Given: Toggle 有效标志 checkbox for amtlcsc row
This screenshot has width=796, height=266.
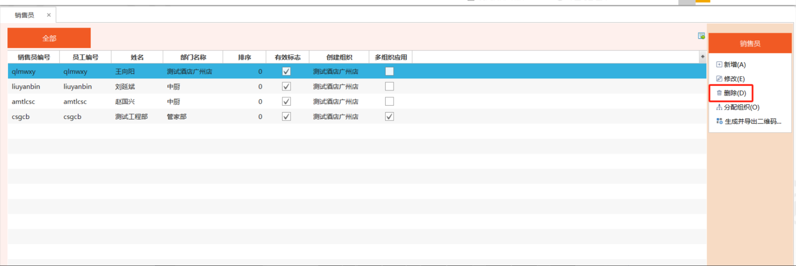Looking at the screenshot, I should tap(286, 101).
